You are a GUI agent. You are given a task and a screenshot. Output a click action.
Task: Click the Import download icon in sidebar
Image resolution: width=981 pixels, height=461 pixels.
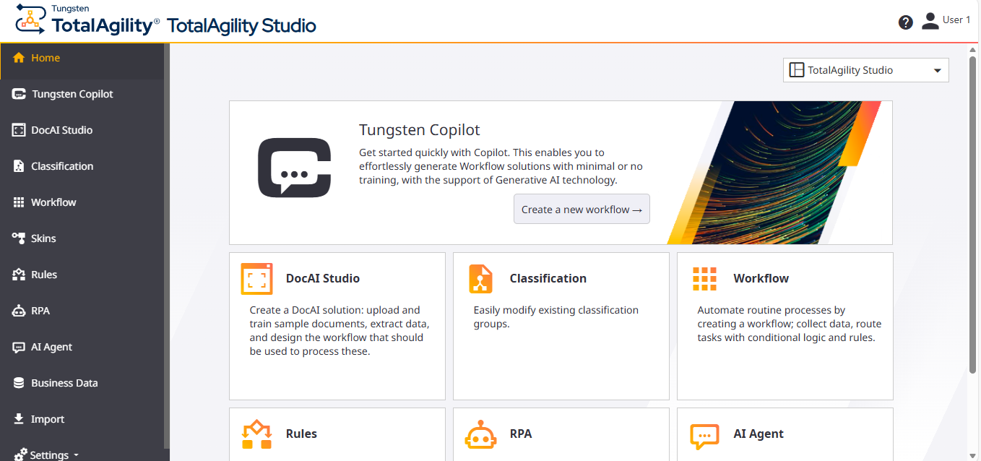coord(19,419)
